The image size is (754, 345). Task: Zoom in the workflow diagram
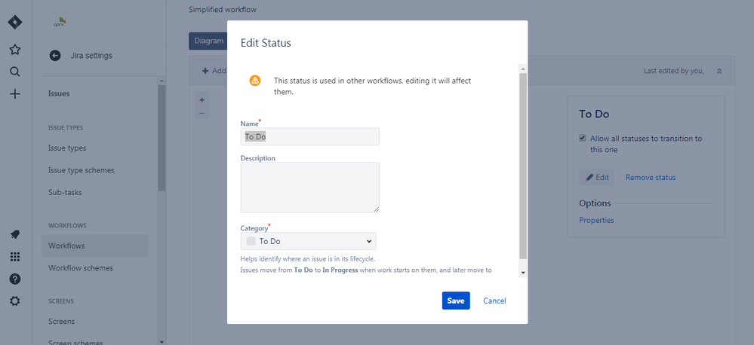pyautogui.click(x=202, y=99)
